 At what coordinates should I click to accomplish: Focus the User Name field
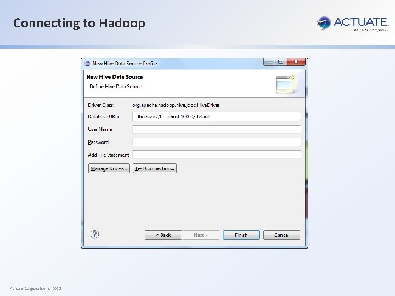[217, 129]
